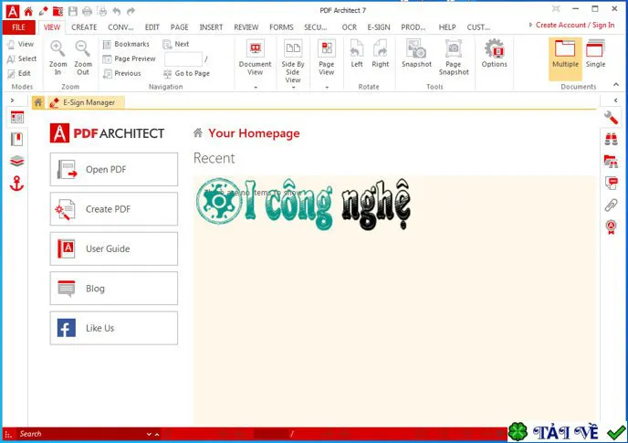
Task: Select the Page Snapshot tool
Action: pos(454,57)
